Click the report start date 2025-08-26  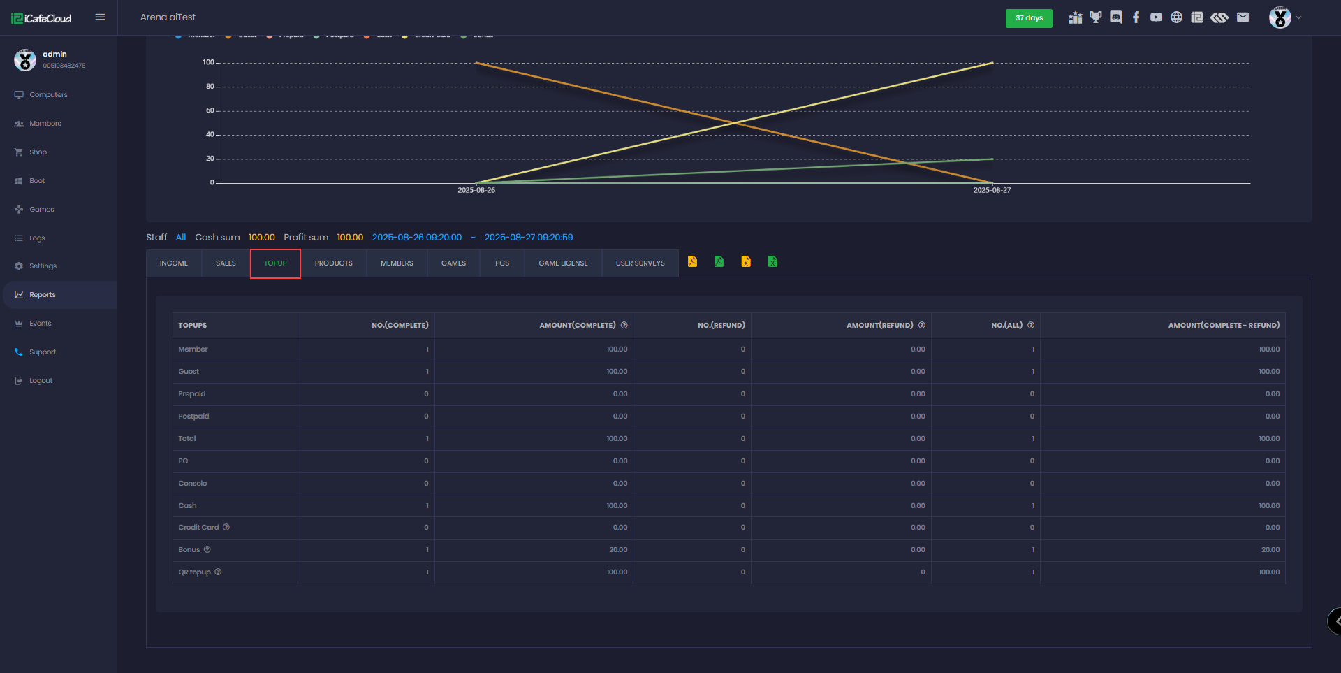coord(416,238)
